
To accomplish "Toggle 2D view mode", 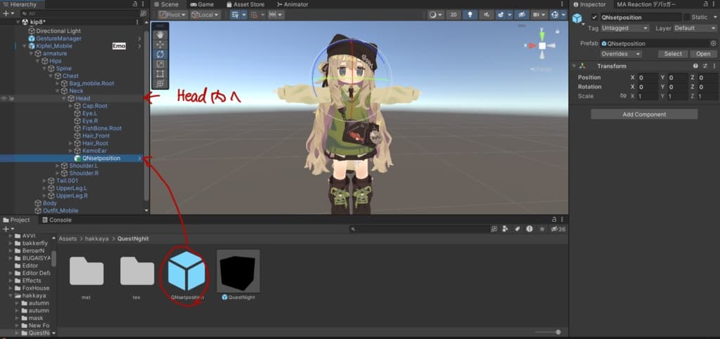I will [x=454, y=15].
